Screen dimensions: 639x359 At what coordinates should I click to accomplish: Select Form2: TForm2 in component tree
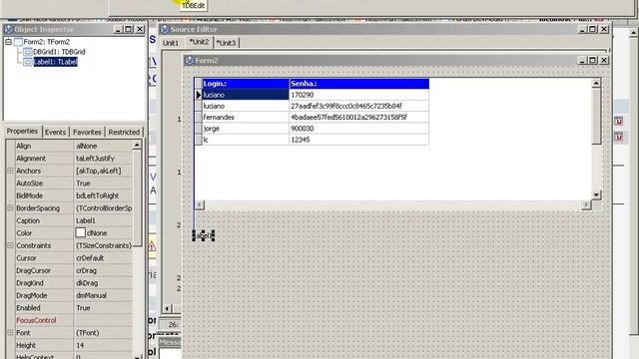pyautogui.click(x=47, y=42)
